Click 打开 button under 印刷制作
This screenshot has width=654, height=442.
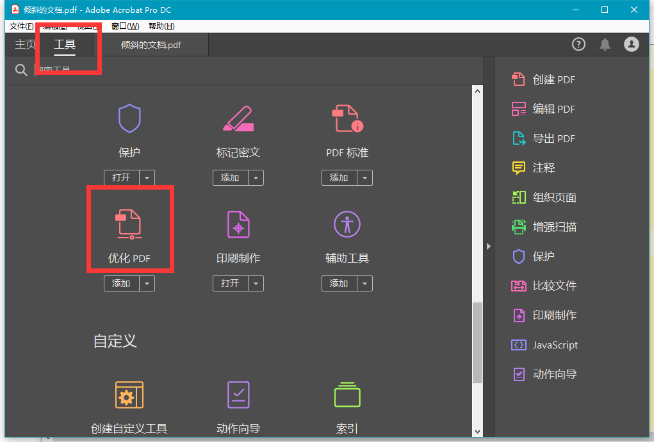230,284
